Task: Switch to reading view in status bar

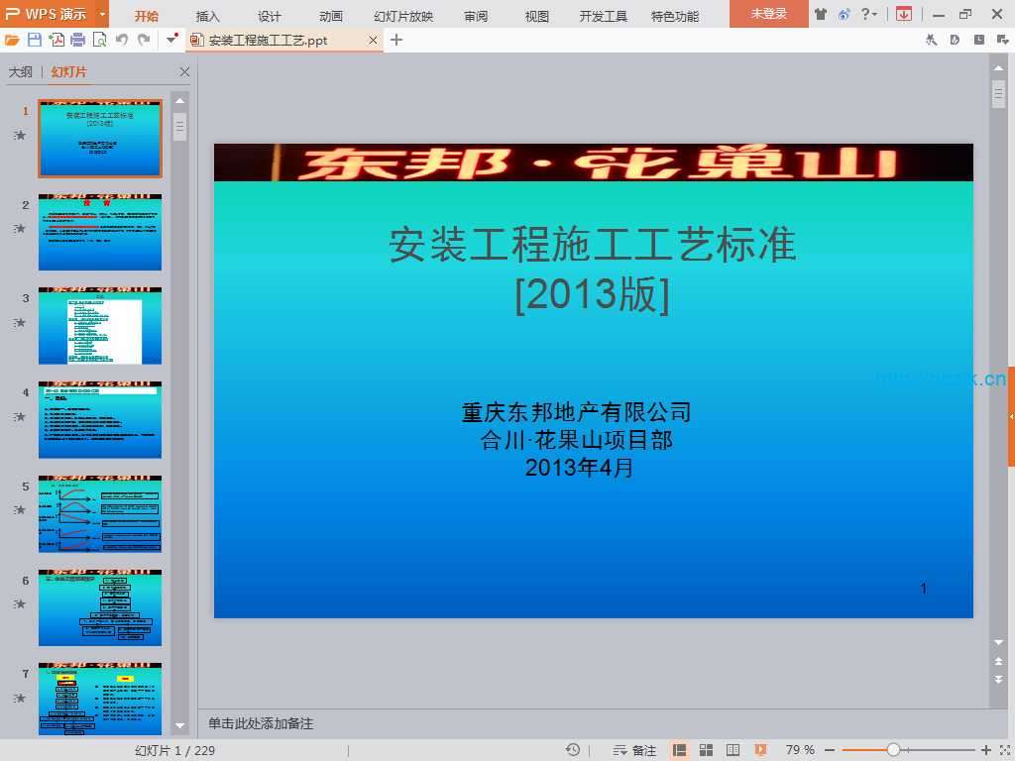Action: point(733,750)
